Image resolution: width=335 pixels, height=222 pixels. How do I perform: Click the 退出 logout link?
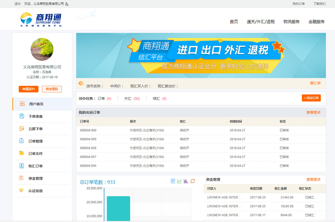(x=18, y=4)
